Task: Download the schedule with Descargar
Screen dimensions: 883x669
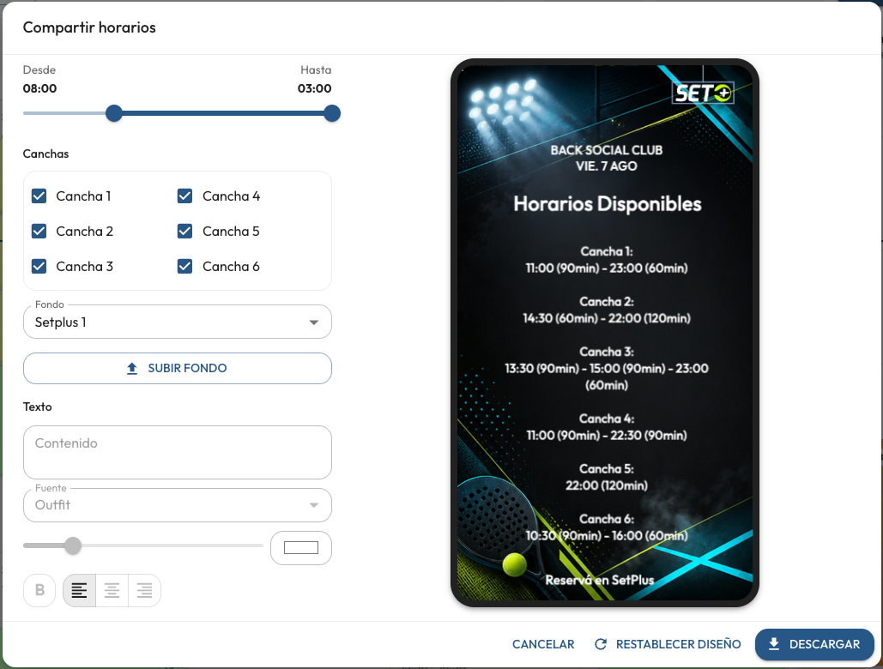Action: 814,644
